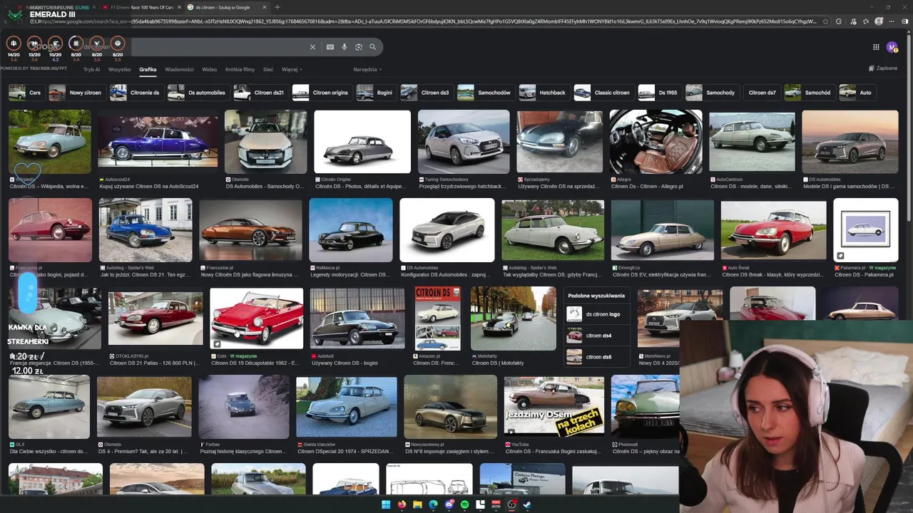The height and width of the screenshot is (513, 913).
Task: Switch to the Tryb AI tab
Action: point(91,70)
